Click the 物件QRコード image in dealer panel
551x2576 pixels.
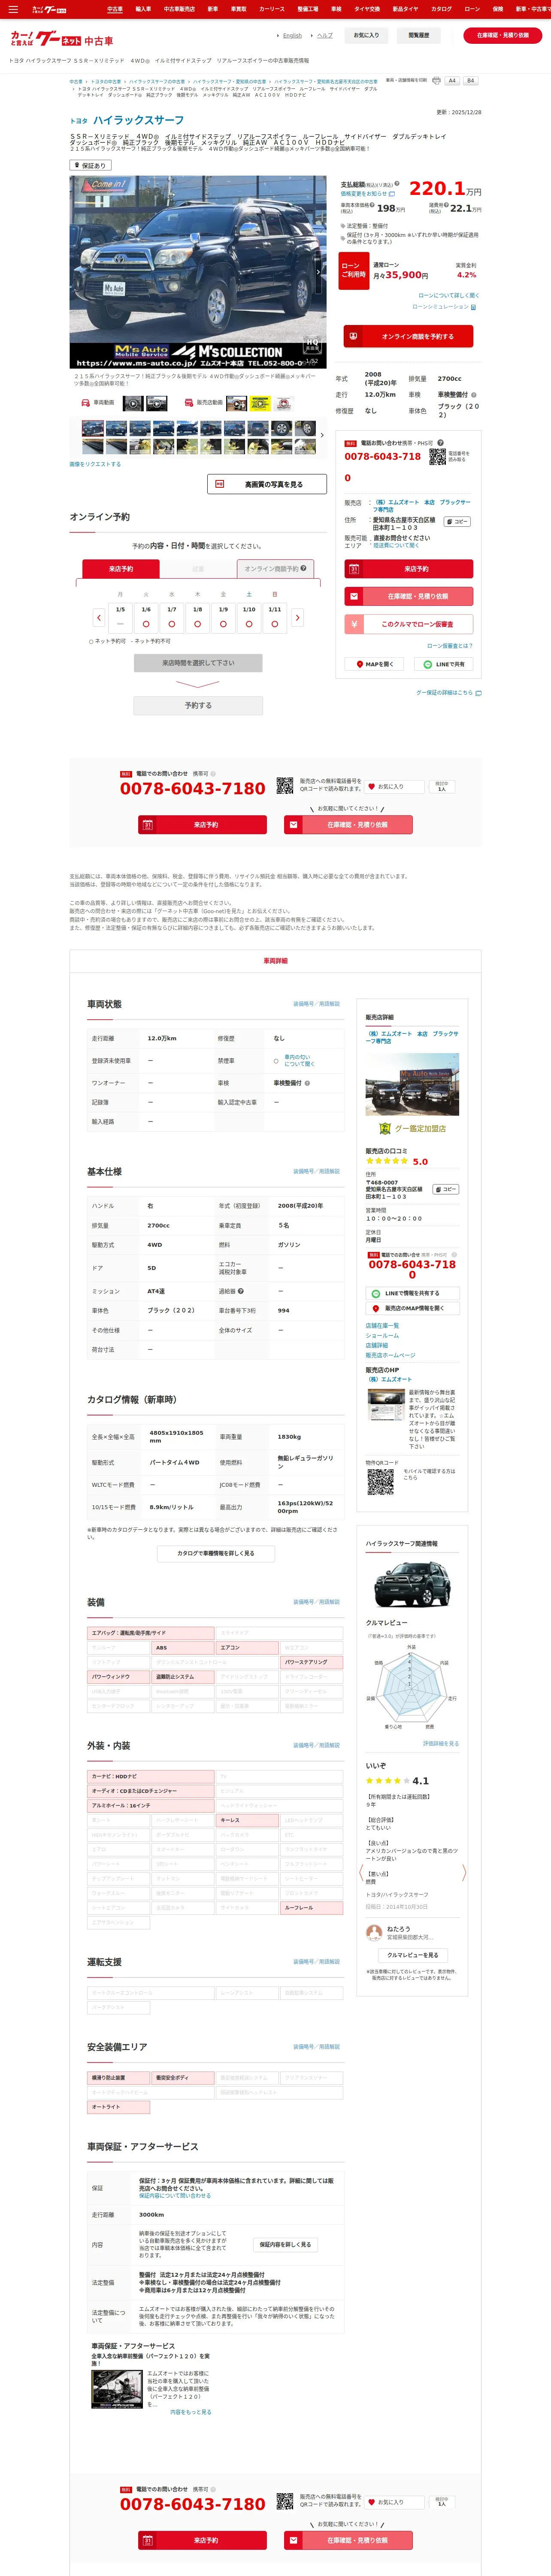380,1481
